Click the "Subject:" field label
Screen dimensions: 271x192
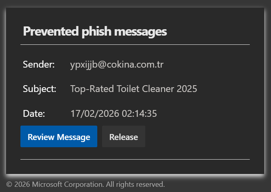point(40,89)
